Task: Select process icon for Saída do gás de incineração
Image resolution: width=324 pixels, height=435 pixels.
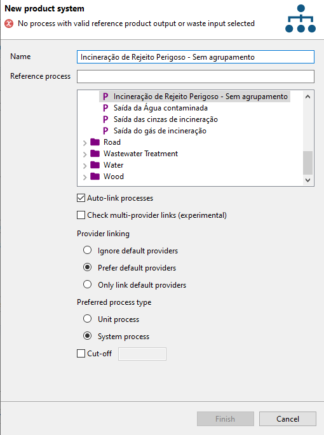Action: [x=105, y=131]
